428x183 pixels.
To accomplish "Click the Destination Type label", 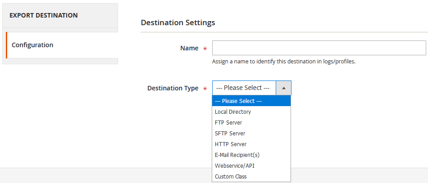I will coord(173,88).
